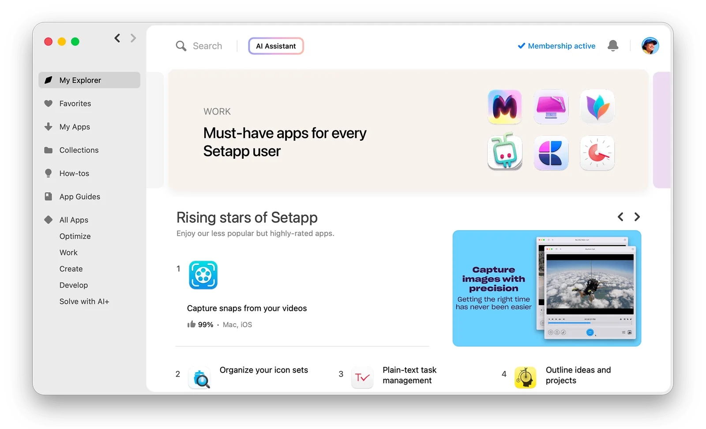Click the heart icon next to Favorites
This screenshot has height=429, width=706.
point(49,104)
